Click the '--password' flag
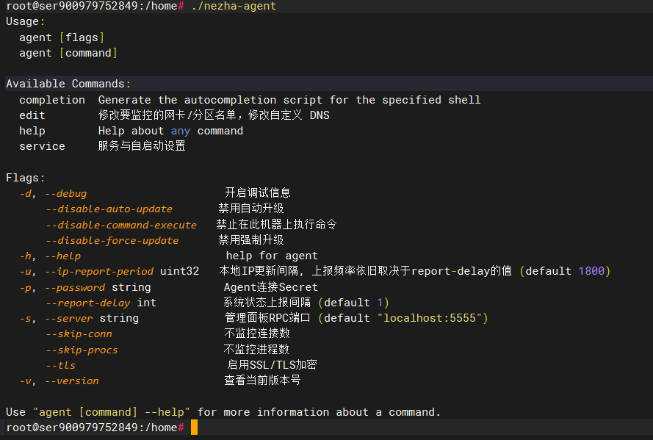 pyautogui.click(x=75, y=288)
